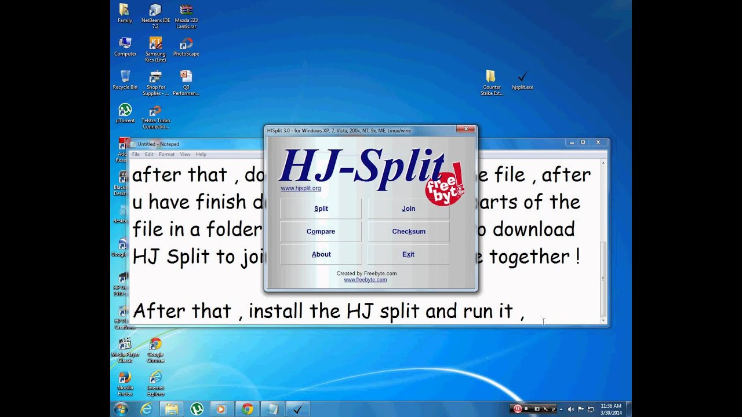Click the Notepad scrollbar down arrow
The width and height of the screenshot is (742, 417).
(603, 320)
